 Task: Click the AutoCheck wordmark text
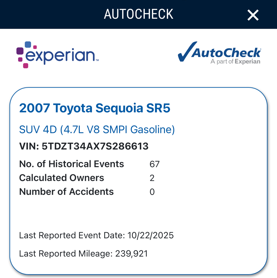click(226, 52)
